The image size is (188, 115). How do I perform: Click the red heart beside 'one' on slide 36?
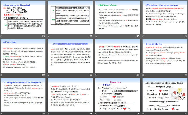[173, 109]
